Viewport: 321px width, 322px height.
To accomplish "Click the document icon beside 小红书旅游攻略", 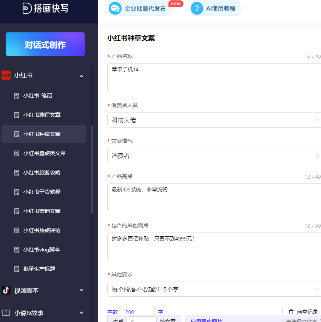I will tap(17, 173).
